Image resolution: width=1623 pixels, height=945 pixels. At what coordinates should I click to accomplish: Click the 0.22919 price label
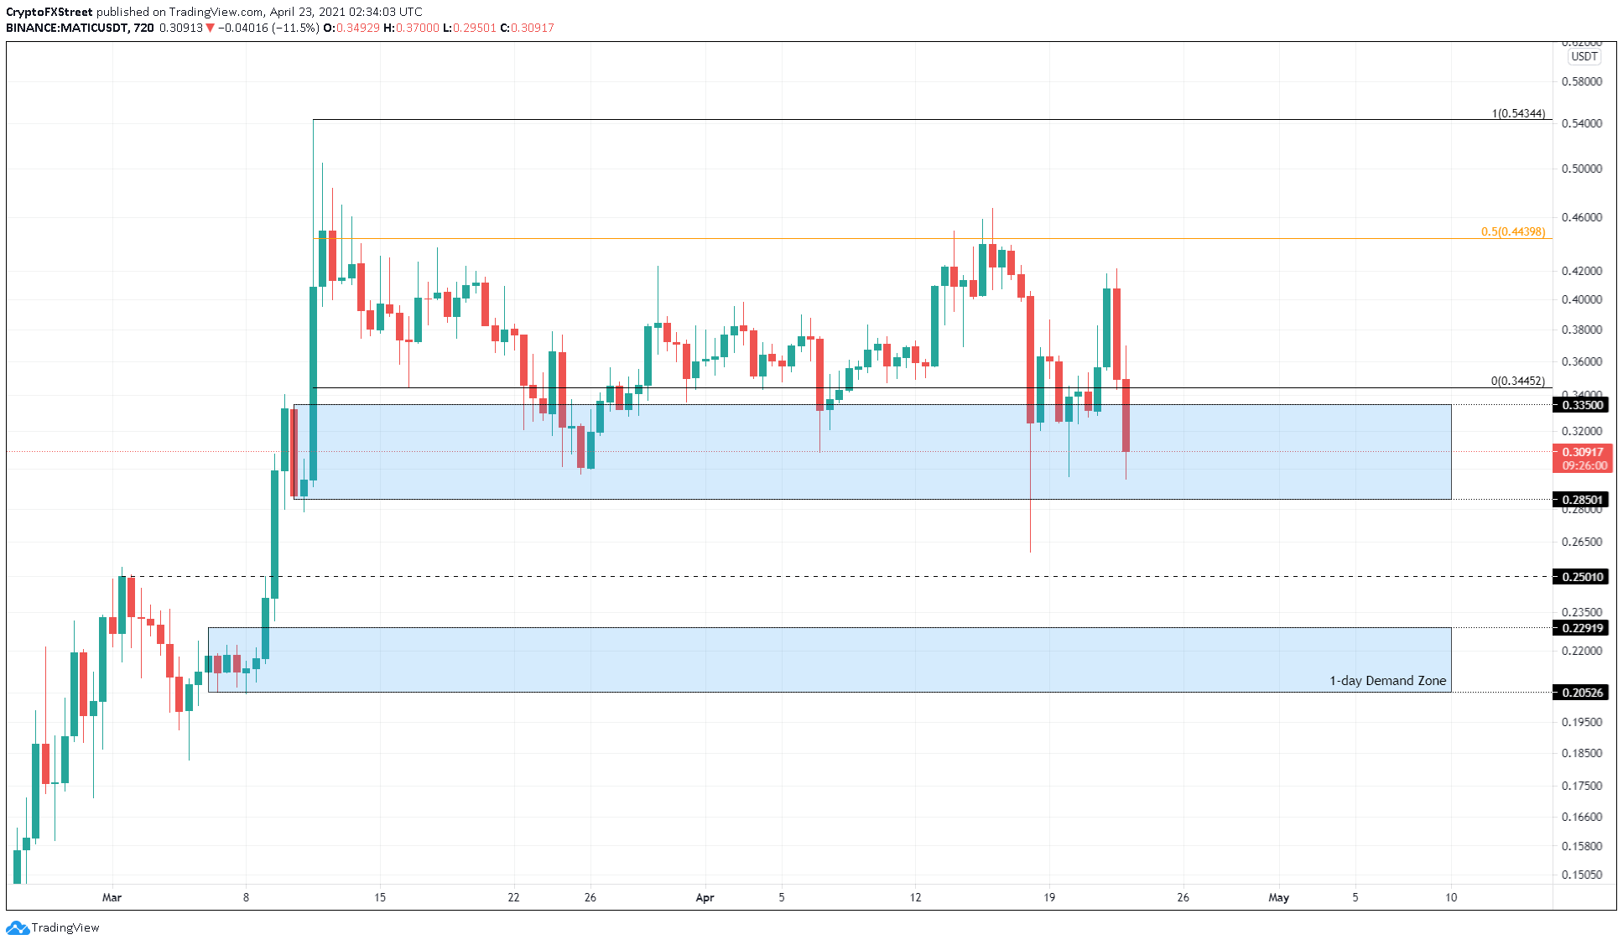click(1582, 628)
